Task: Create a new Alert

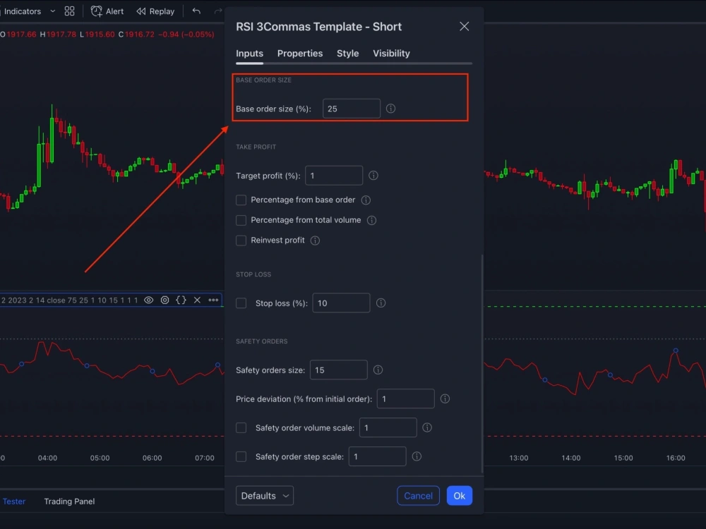Action: pyautogui.click(x=107, y=11)
